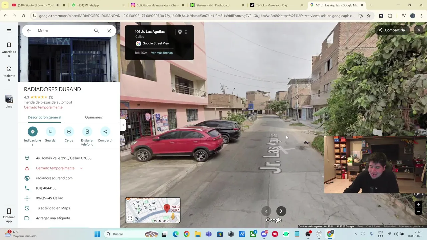Bookmark this page with the star icon
Viewport: 427px width, 240px height.
(x=369, y=16)
